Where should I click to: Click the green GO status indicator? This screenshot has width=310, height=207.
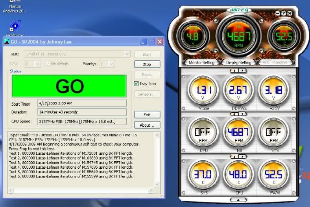click(69, 86)
